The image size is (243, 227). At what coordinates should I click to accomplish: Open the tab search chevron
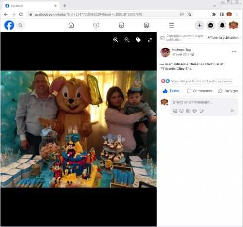(x=215, y=6)
